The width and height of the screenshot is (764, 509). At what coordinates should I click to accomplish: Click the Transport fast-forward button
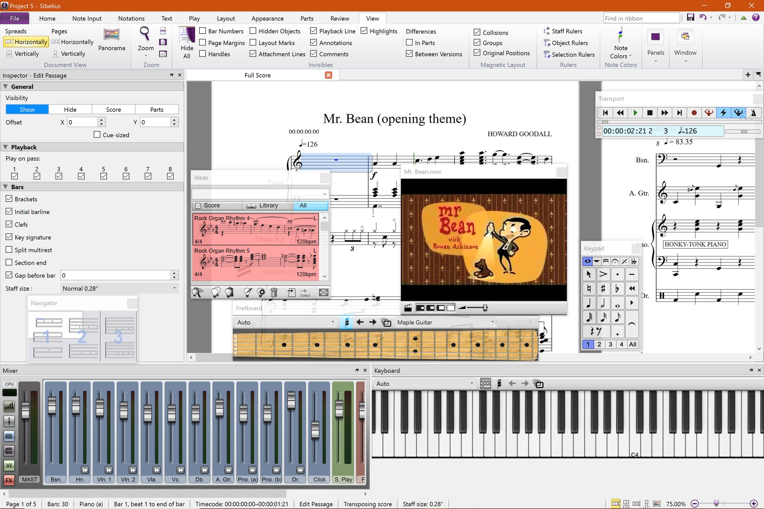[664, 113]
